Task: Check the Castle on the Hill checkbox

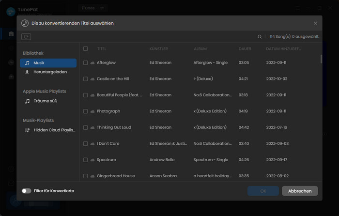Action: click(x=85, y=79)
